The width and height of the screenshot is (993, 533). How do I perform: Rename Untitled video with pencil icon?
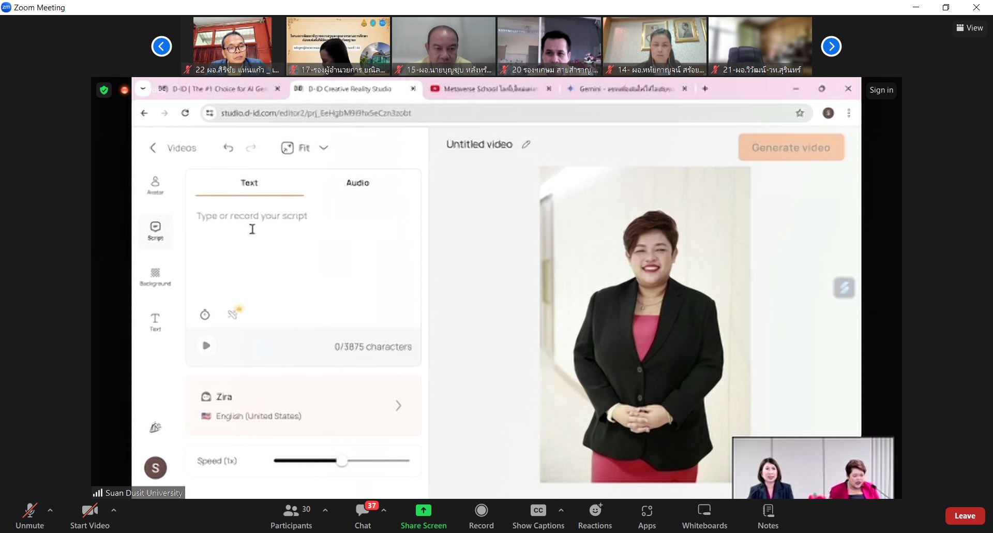526,144
